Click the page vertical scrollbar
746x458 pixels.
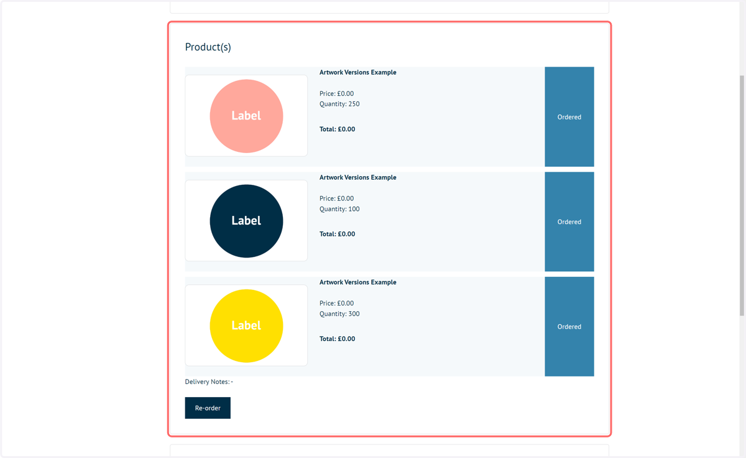pos(742,196)
